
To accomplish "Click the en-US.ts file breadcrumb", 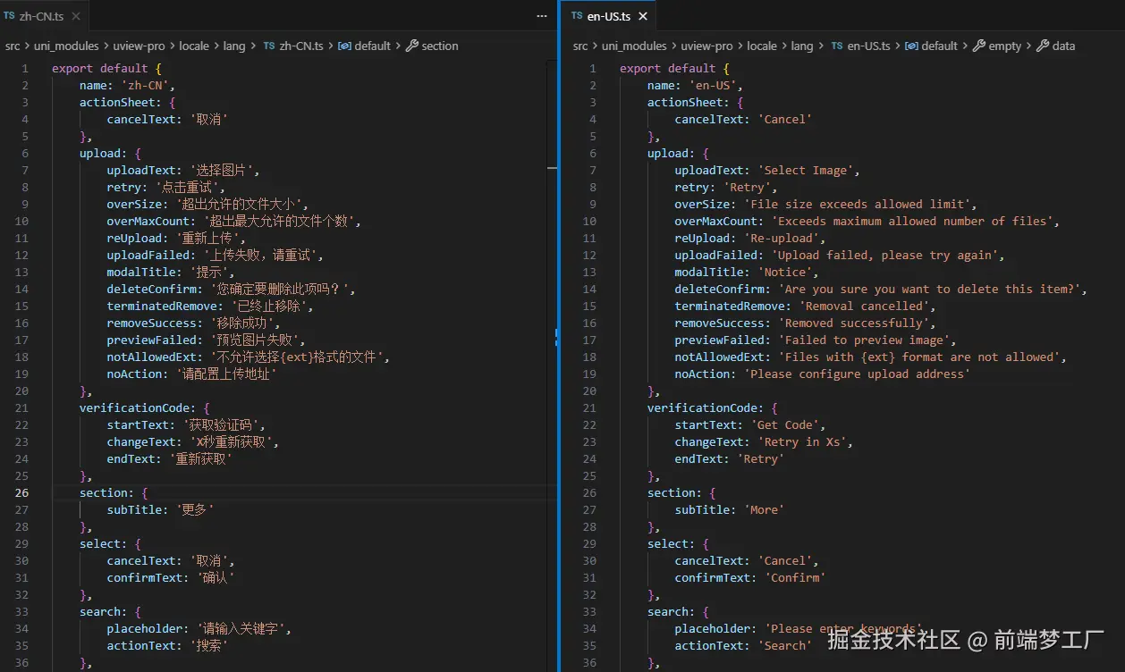I will pos(861,46).
